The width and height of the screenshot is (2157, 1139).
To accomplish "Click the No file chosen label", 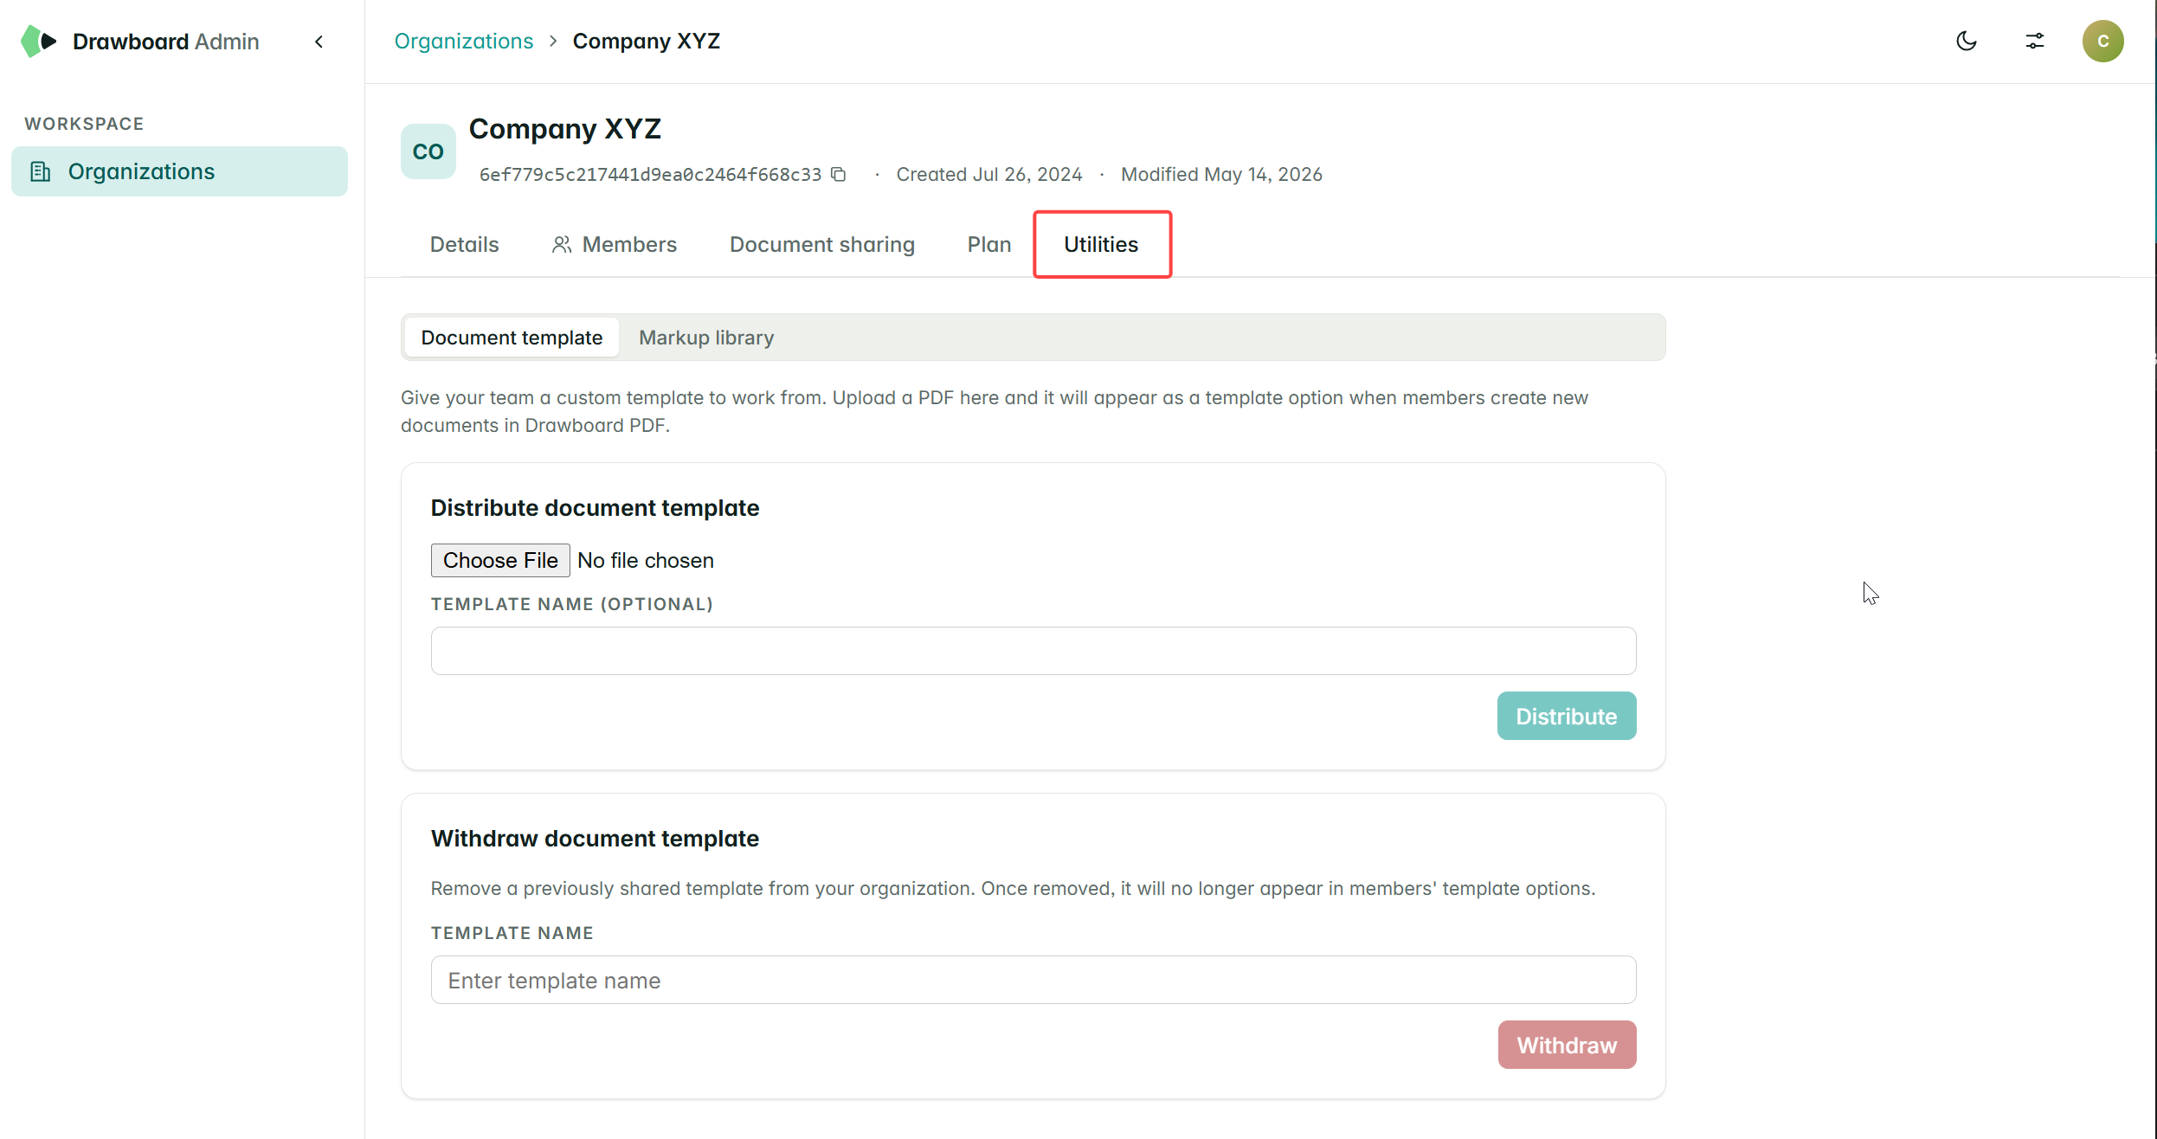I will [x=646, y=560].
